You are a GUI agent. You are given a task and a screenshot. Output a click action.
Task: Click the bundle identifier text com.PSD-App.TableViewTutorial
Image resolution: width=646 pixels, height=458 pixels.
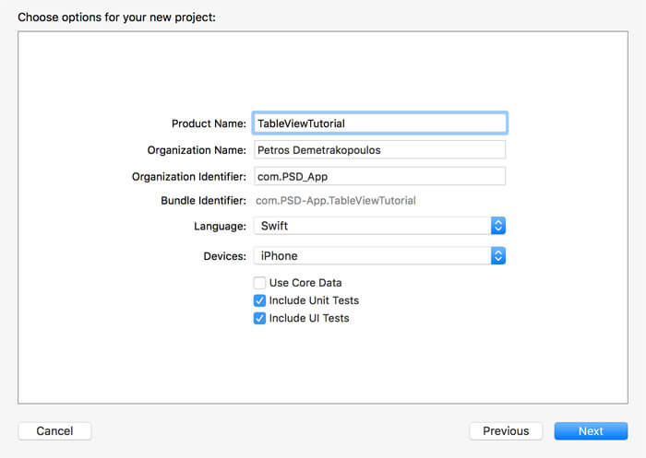pyautogui.click(x=335, y=201)
